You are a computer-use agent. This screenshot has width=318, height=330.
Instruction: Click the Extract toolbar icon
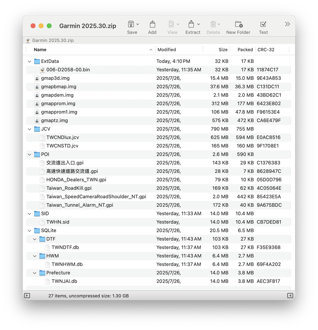(191, 24)
